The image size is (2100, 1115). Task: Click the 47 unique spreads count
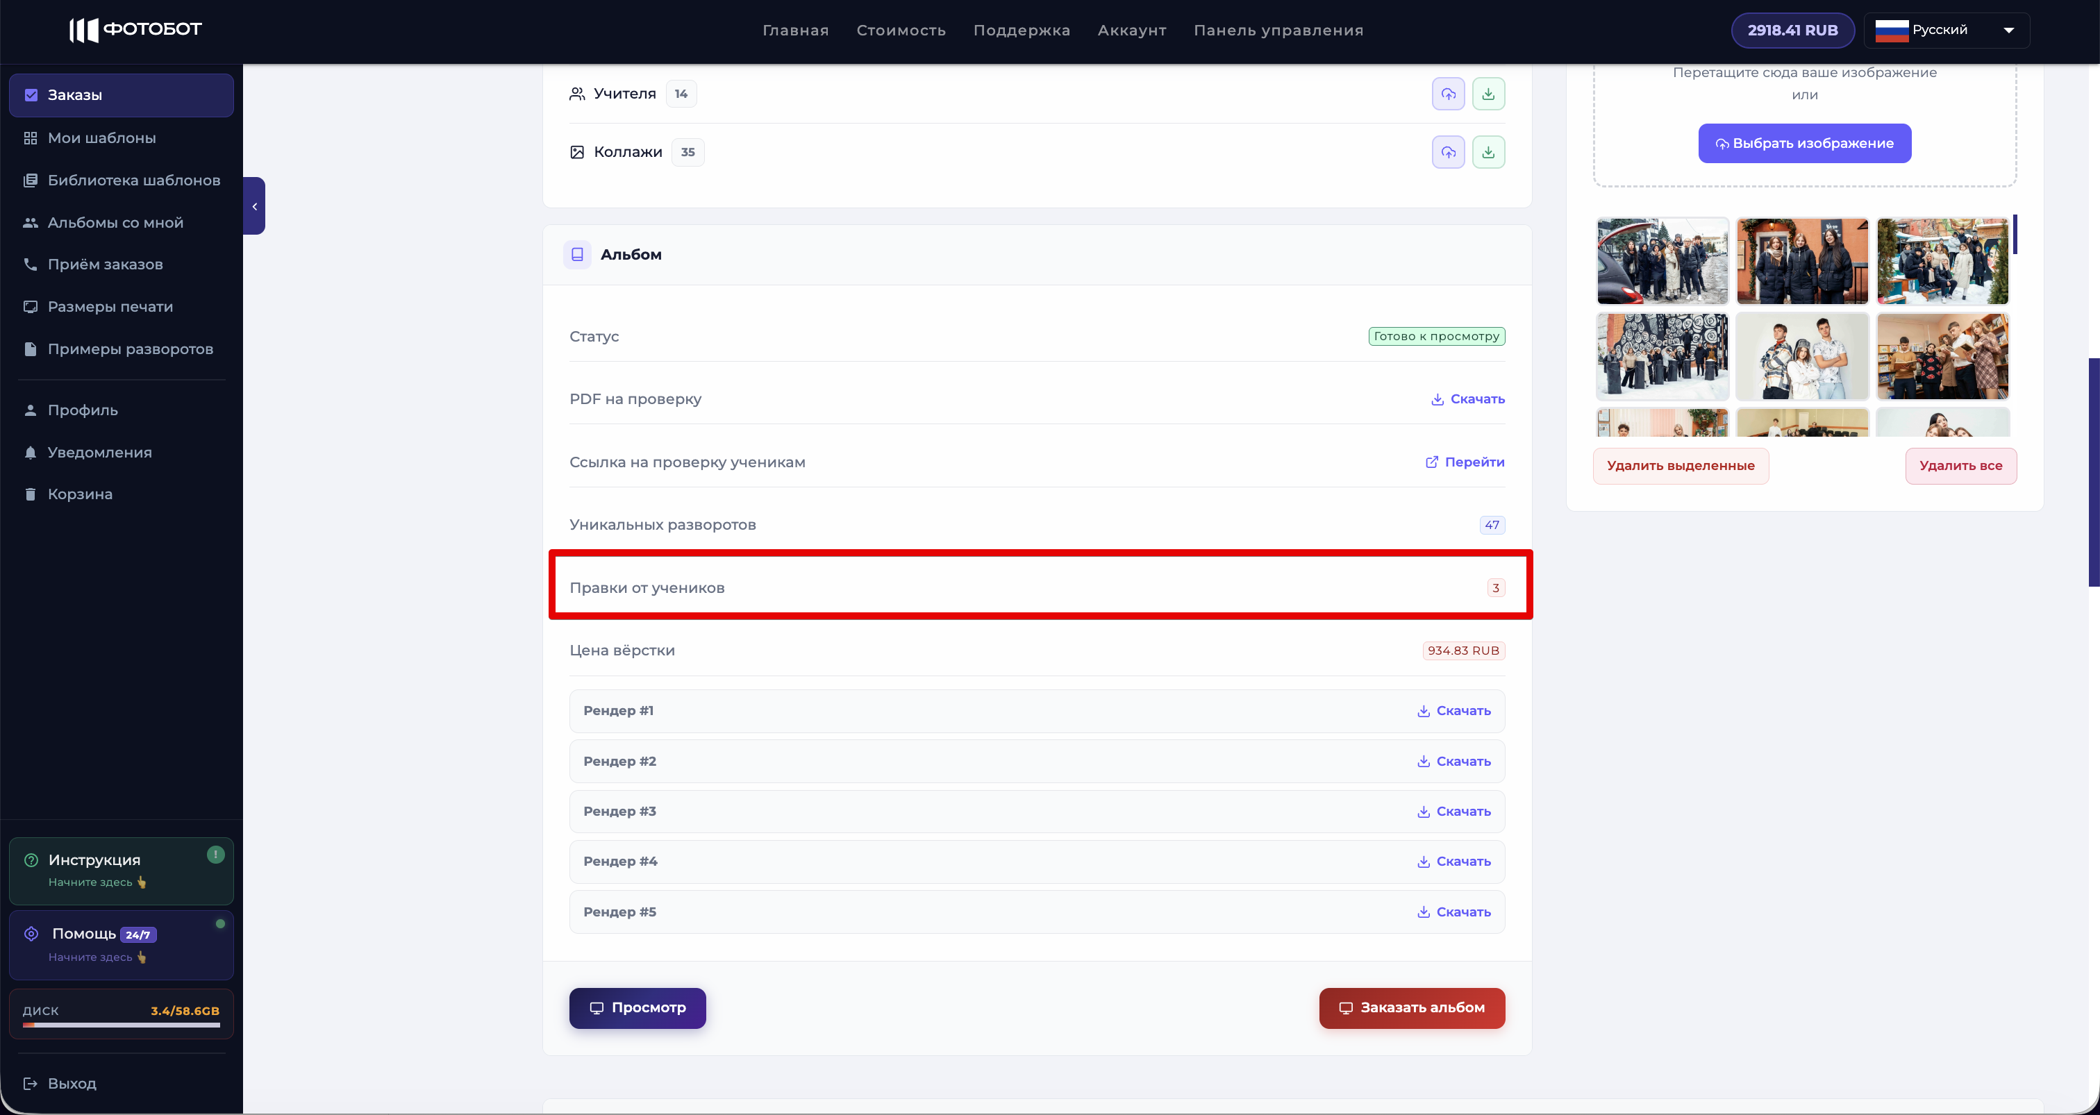click(1492, 525)
